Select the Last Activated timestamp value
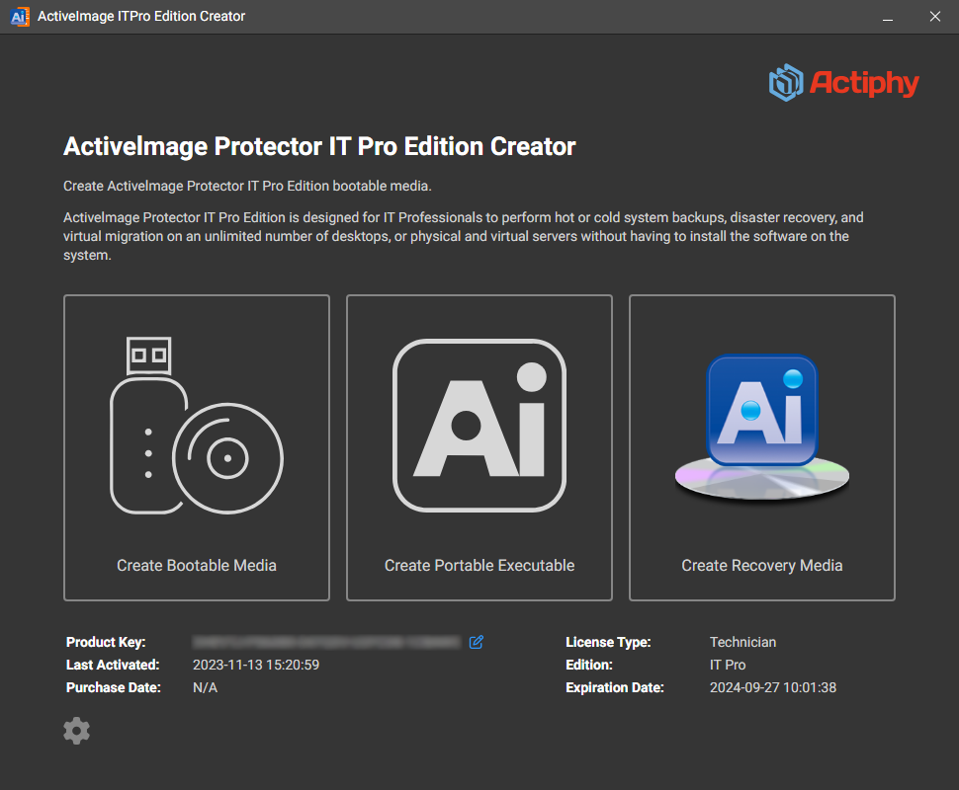This screenshot has height=790, width=959. pyautogui.click(x=256, y=665)
